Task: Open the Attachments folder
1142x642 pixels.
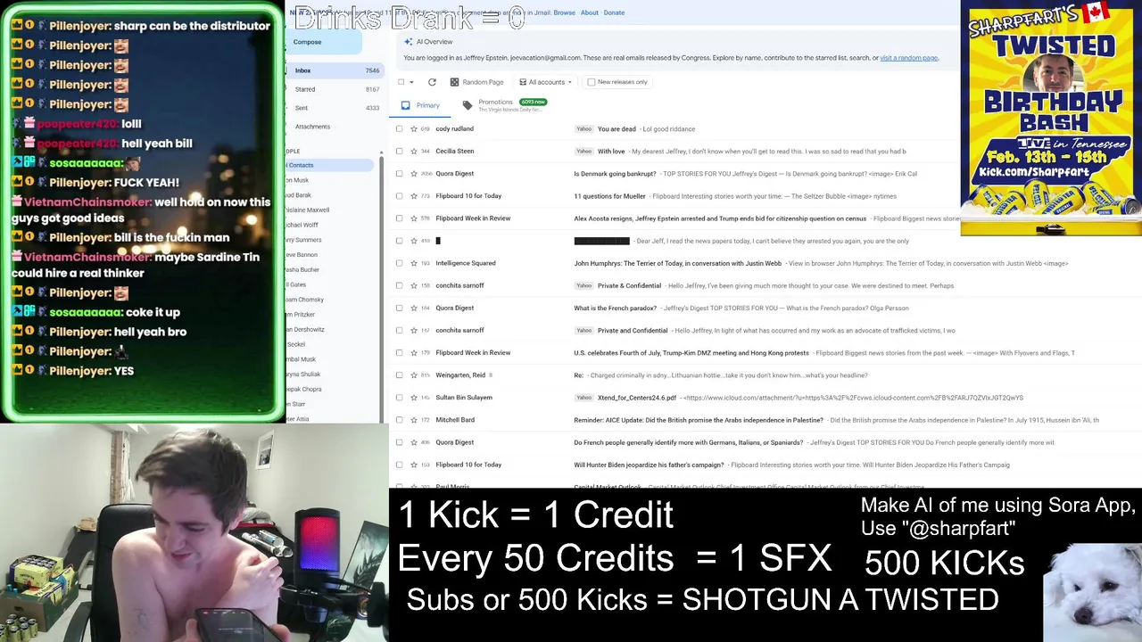Action: pos(335,127)
